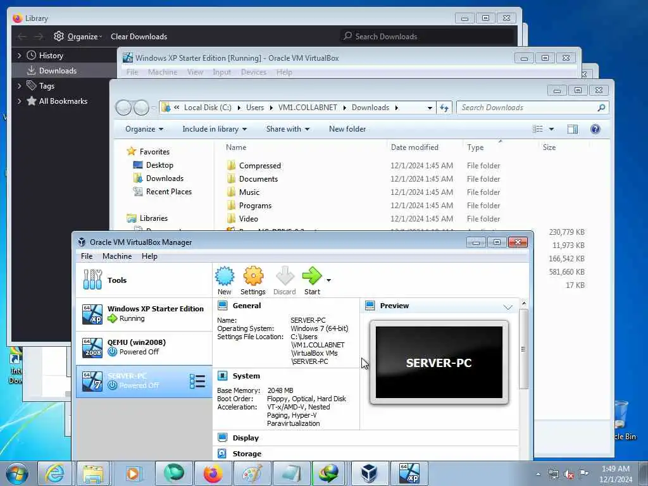Click the Explorer help question mark icon
This screenshot has height=486, width=648.
[595, 129]
